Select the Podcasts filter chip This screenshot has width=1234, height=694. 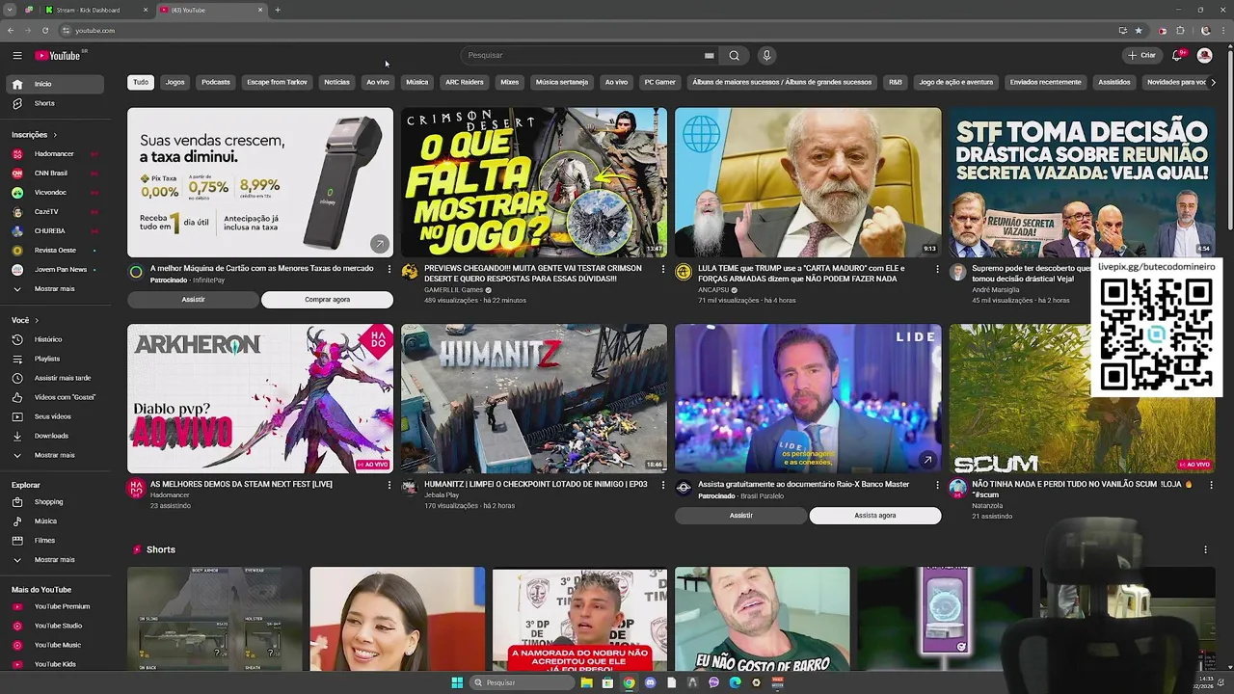pos(216,82)
